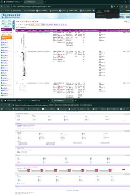This screenshot has width=130, height=195.
Task: Open new tab in lower browser window
Action: [76, 100]
